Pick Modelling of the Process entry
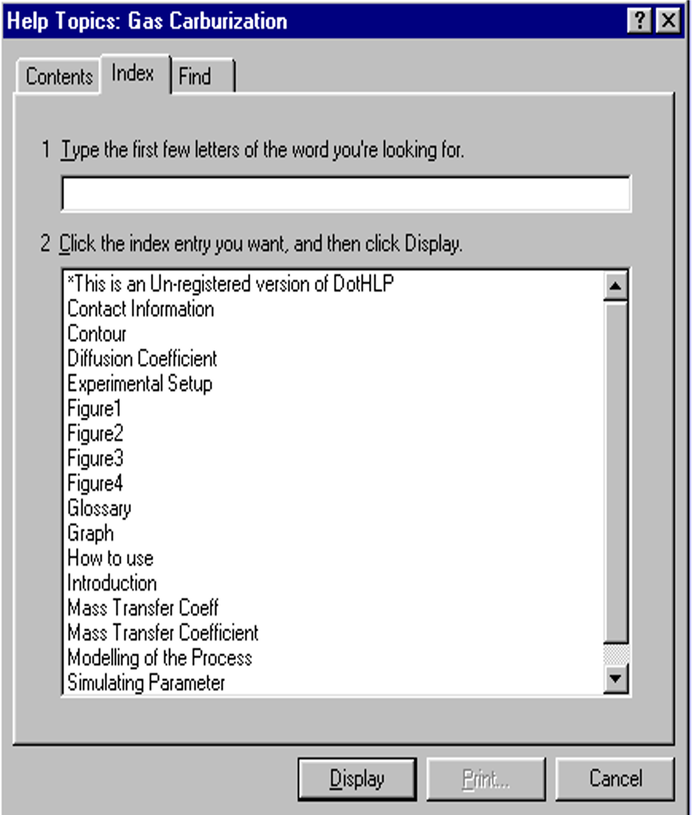 click(x=159, y=658)
